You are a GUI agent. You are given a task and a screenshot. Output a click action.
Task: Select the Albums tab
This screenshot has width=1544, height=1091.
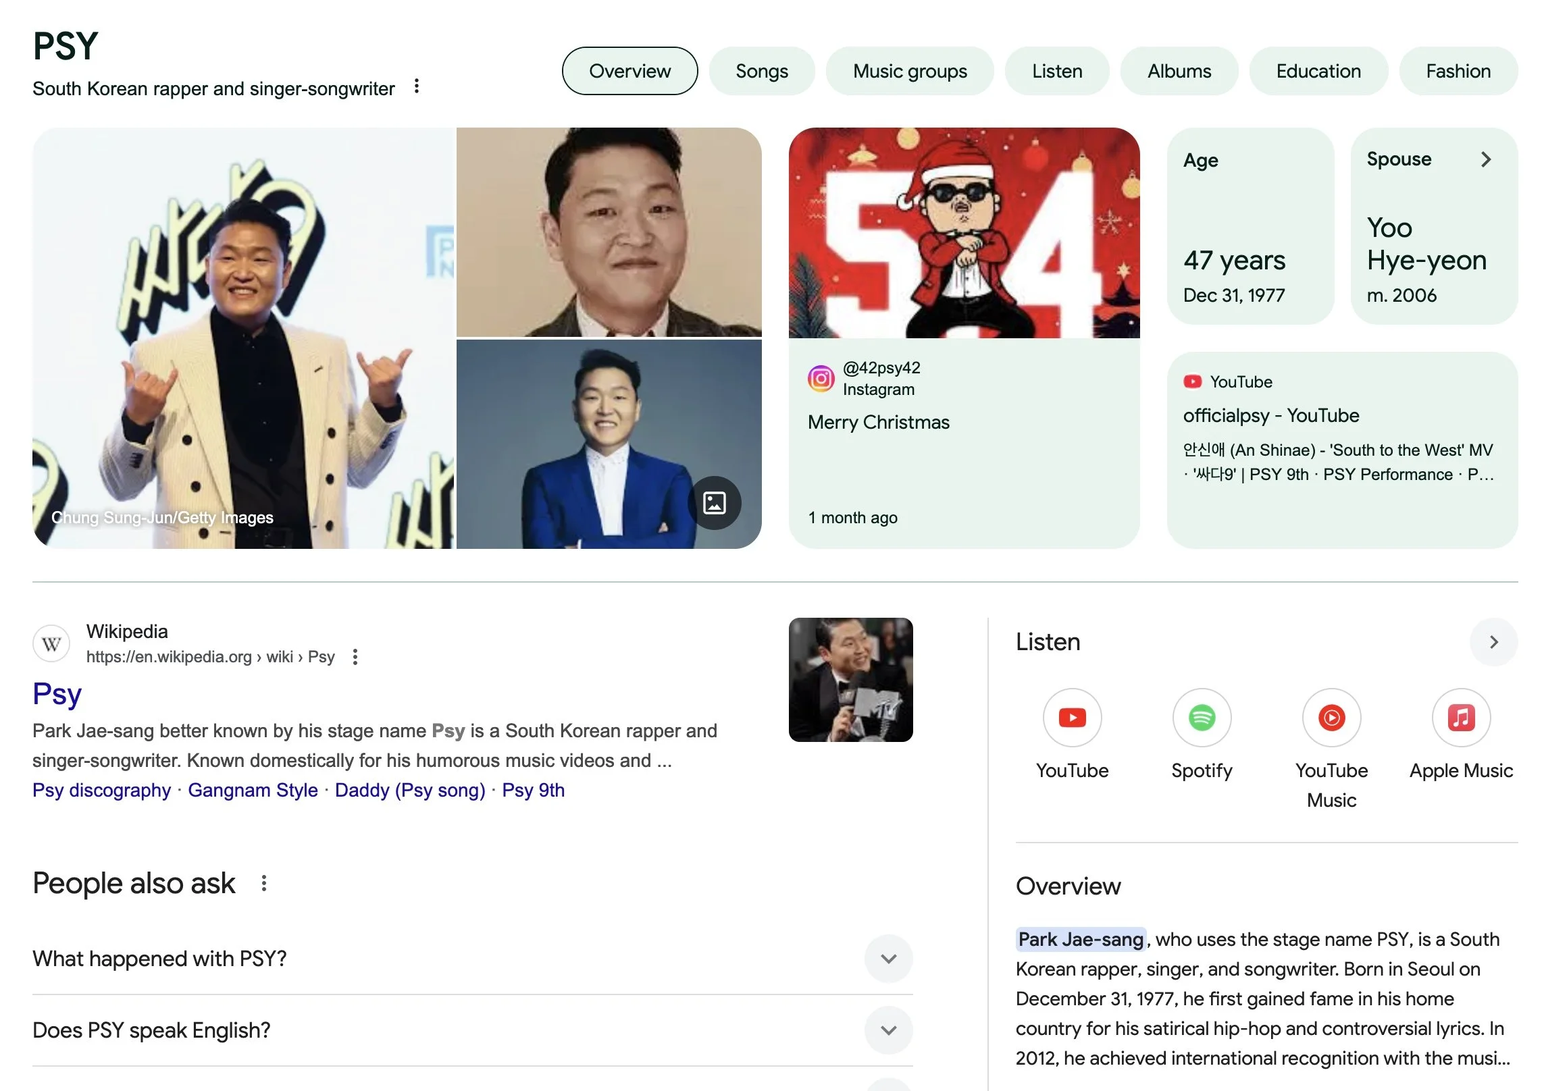[1179, 71]
